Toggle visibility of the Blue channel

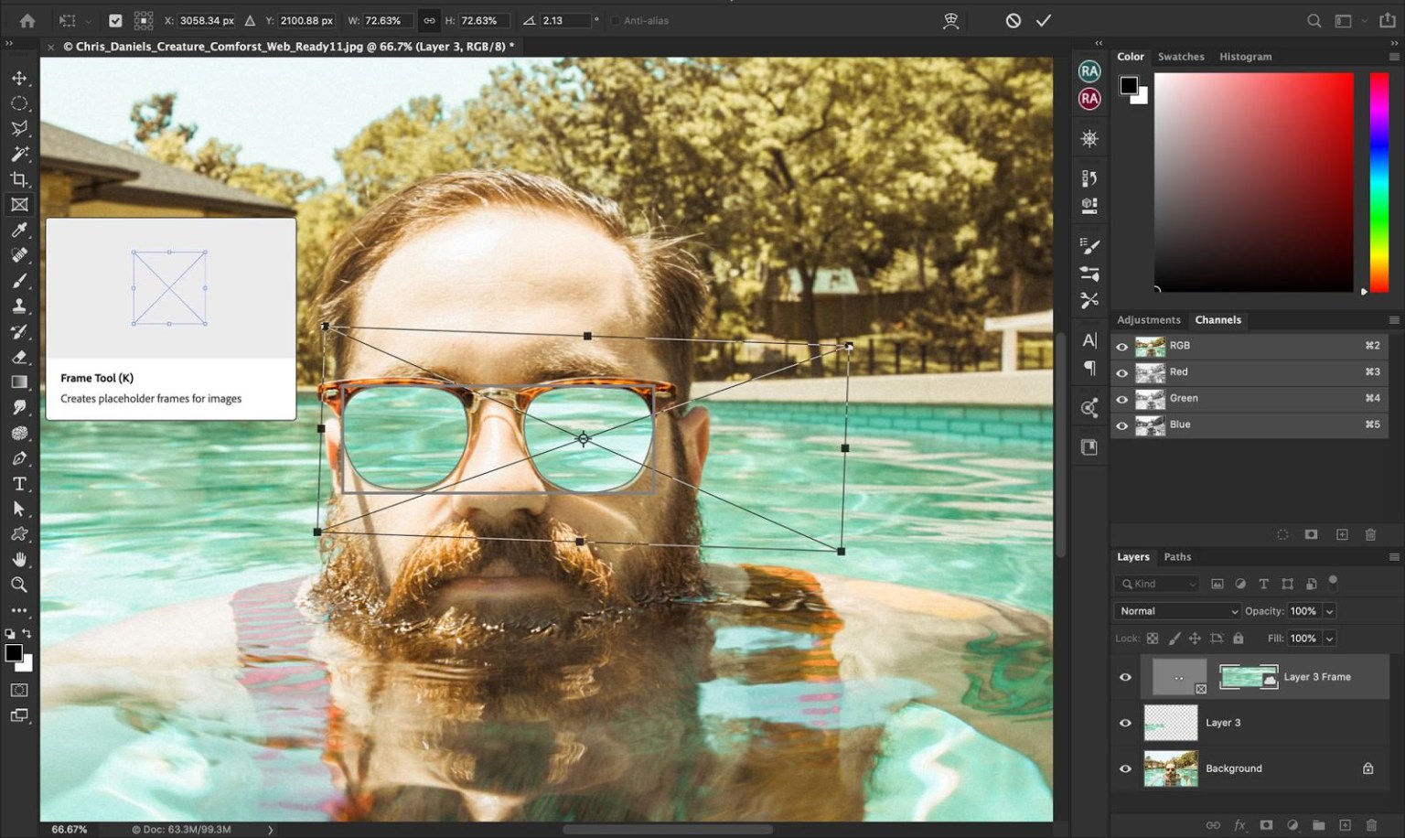[1122, 424]
